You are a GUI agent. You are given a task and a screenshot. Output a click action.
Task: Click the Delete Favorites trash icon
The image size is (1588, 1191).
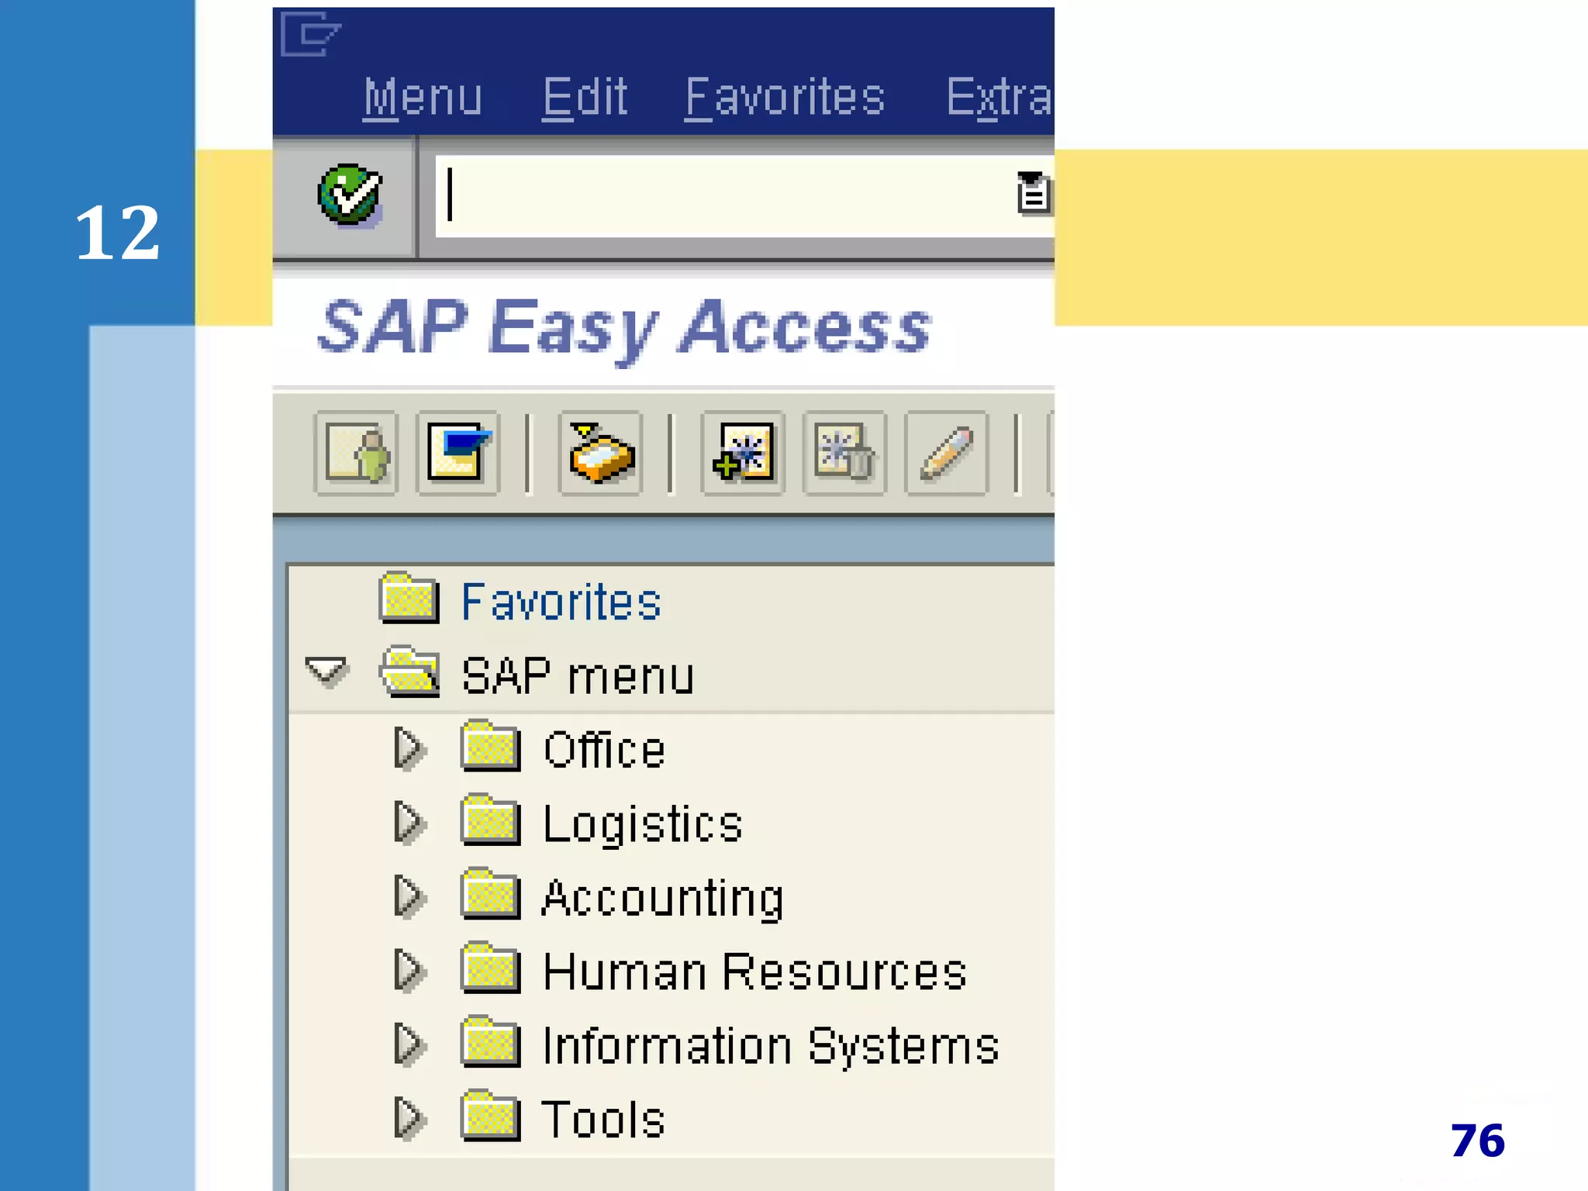[x=844, y=453]
